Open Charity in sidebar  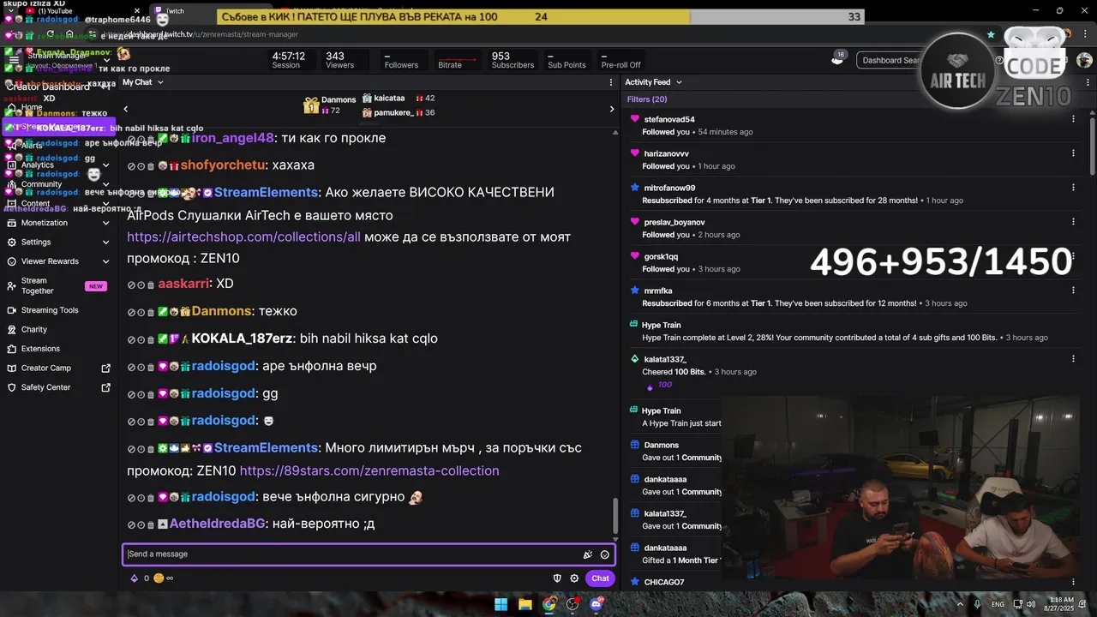point(57,330)
